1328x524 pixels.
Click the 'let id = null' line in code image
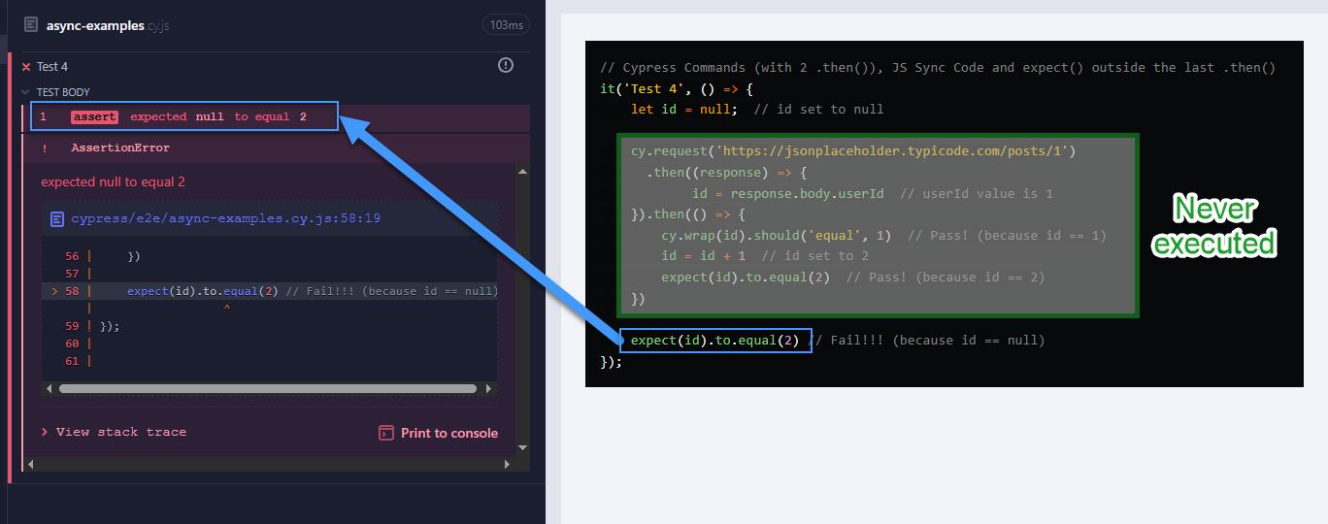[757, 109]
